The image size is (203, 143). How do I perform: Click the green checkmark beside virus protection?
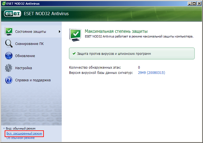coord(74,54)
